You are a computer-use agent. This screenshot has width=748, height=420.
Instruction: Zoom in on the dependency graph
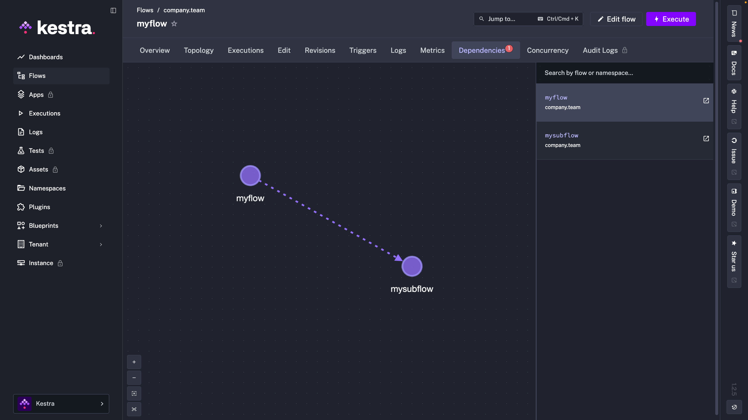click(134, 362)
